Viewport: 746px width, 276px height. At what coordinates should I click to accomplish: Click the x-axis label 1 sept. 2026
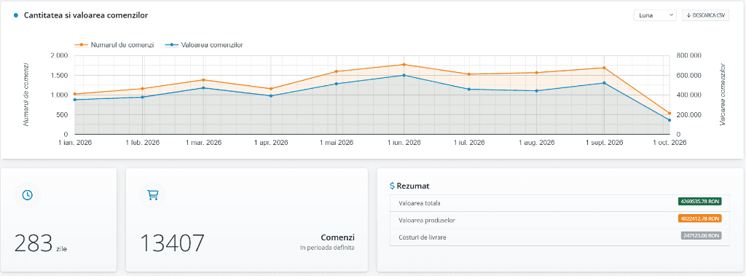pyautogui.click(x=604, y=142)
